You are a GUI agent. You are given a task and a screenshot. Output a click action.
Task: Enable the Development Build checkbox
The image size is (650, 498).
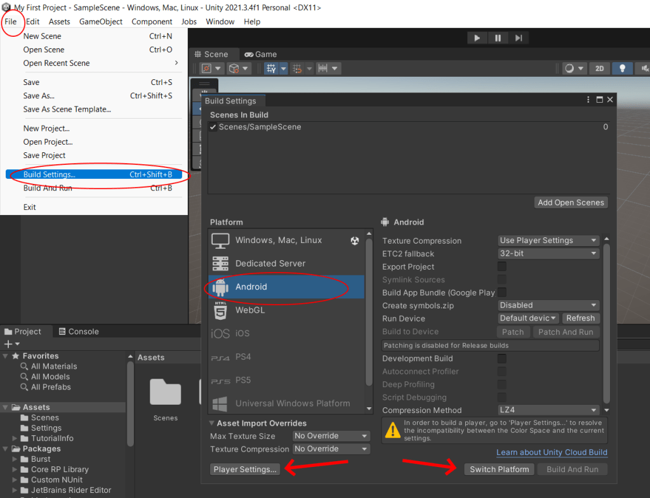[x=501, y=358]
